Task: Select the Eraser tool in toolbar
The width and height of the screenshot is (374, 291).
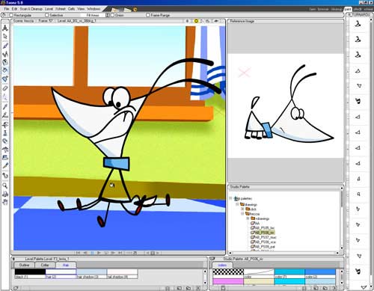Action: 5,88
